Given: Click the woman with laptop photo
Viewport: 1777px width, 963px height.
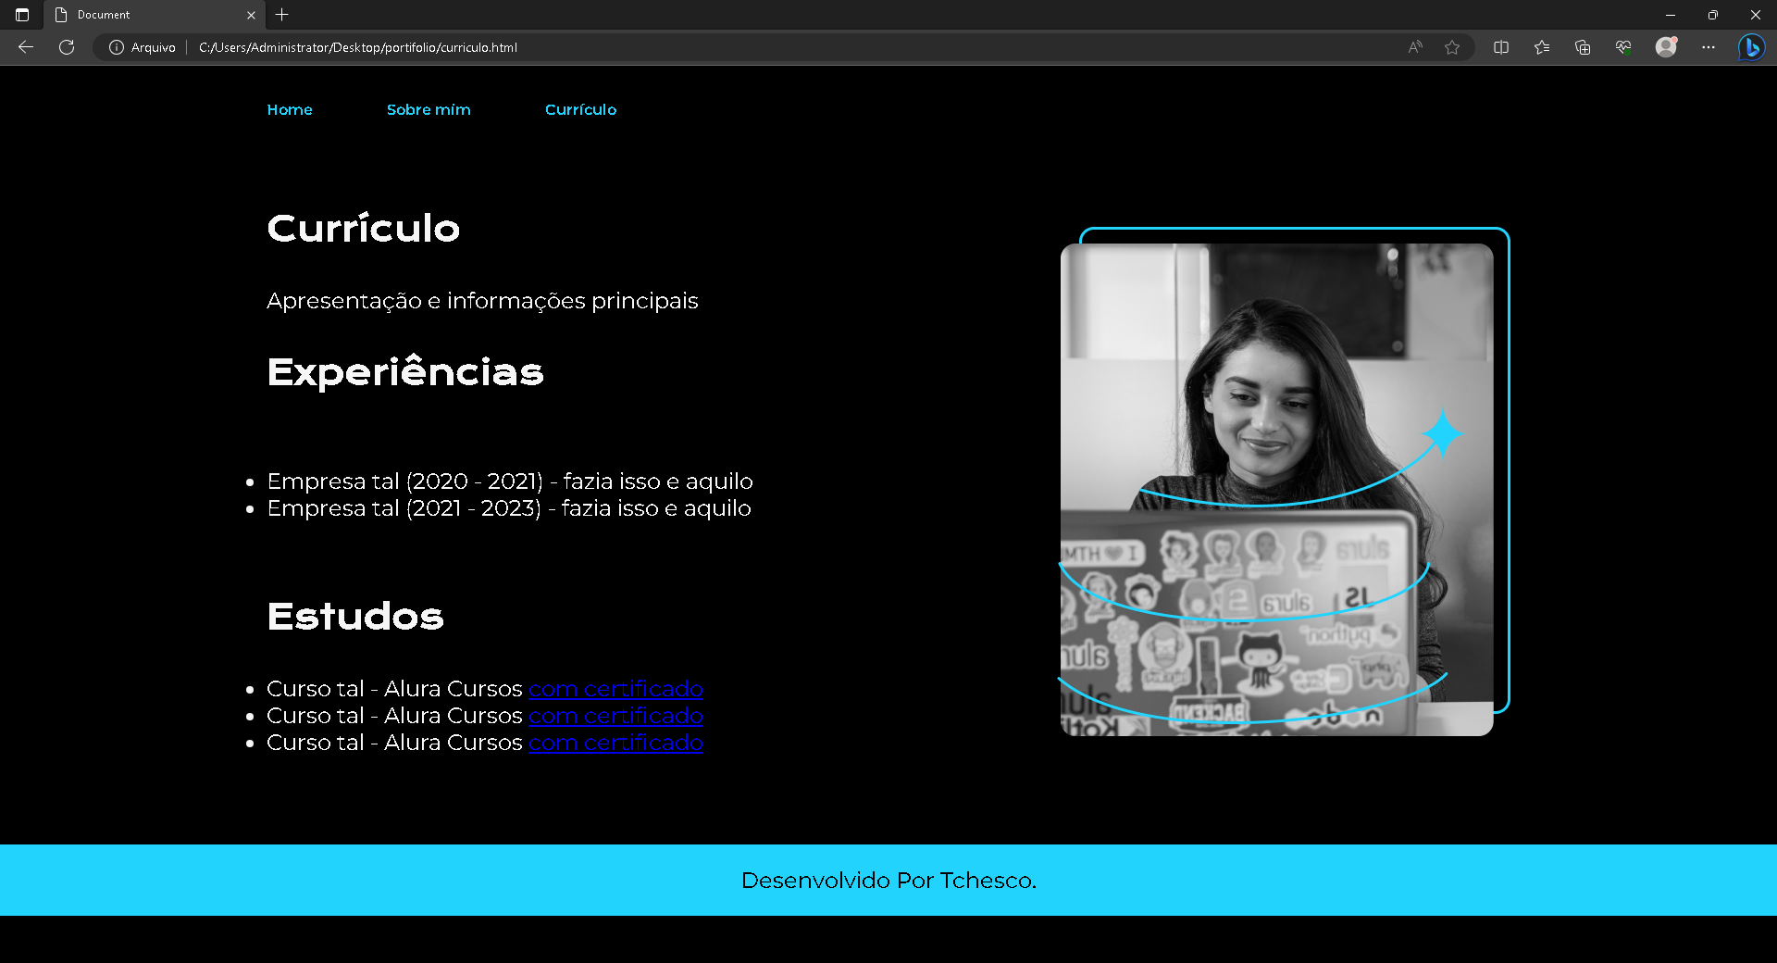Looking at the screenshot, I should (x=1276, y=490).
